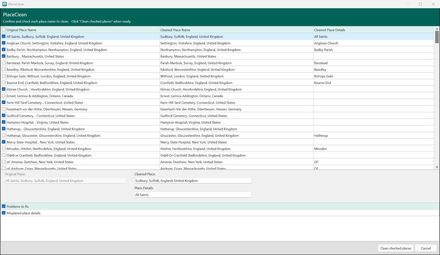Viewport: 440px width, 255px height.
Task: Uncheck the Elstree Church row checkbox
Action: [x=3, y=89]
